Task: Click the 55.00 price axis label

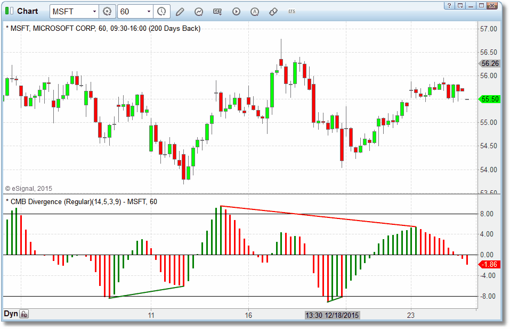Action: (x=489, y=123)
